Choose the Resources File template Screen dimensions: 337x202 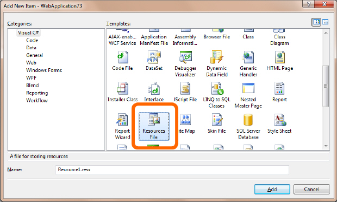(154, 126)
